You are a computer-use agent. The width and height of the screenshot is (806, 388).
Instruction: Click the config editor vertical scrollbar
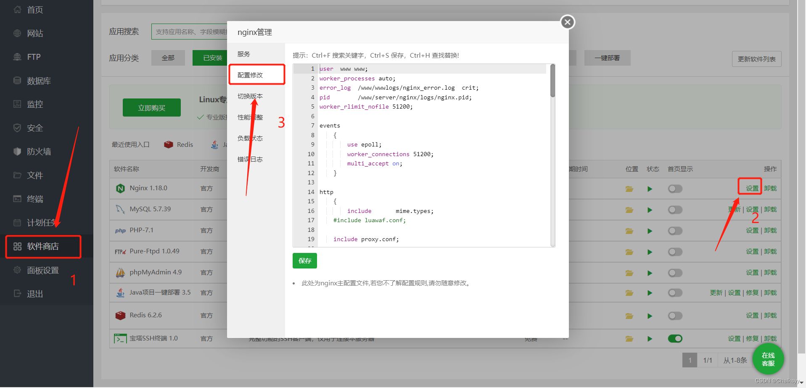click(552, 81)
